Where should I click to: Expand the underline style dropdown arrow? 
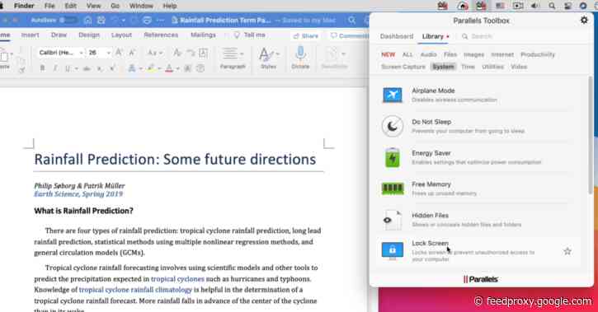click(x=77, y=69)
